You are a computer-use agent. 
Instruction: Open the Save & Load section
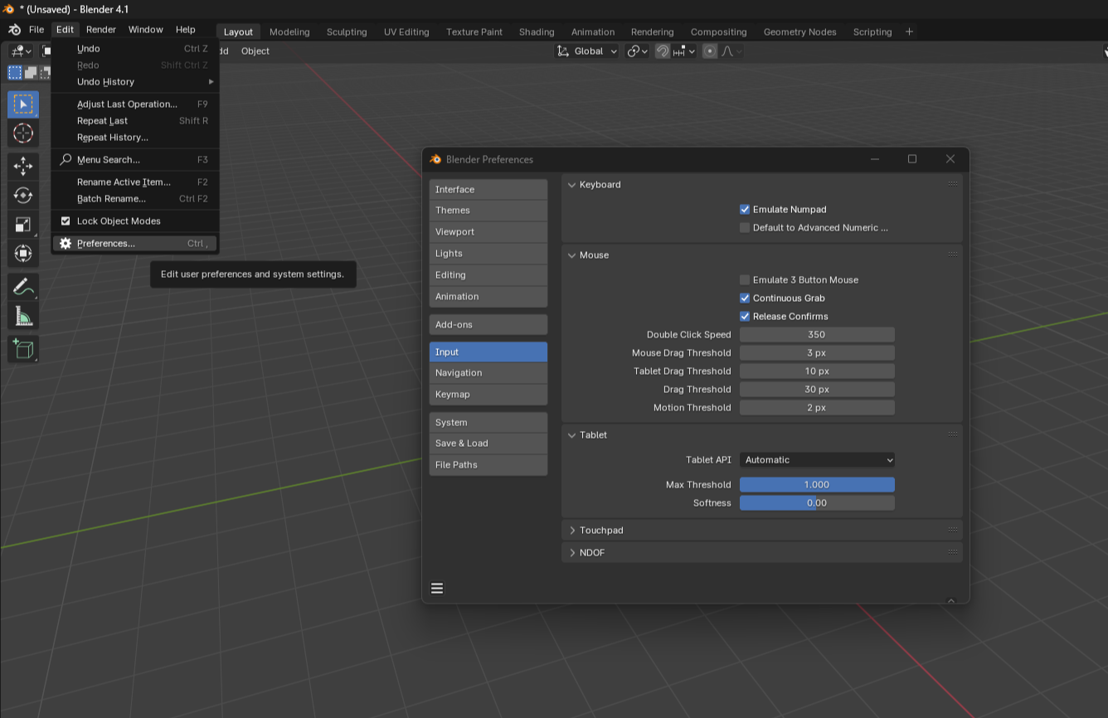(488, 444)
